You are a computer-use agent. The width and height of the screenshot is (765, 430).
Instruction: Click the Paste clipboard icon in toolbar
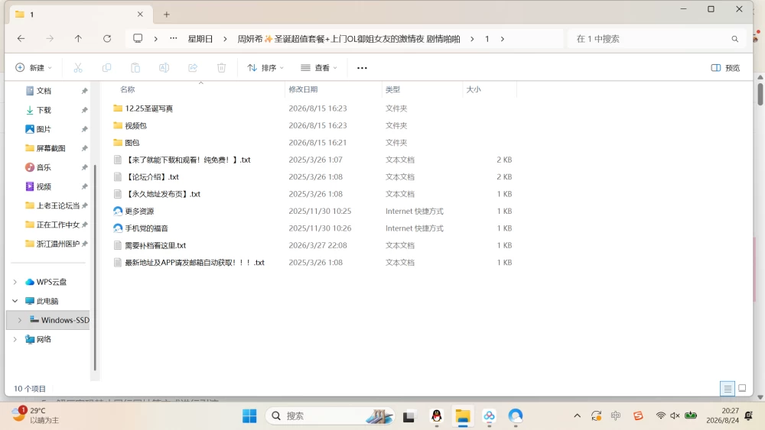click(x=135, y=68)
